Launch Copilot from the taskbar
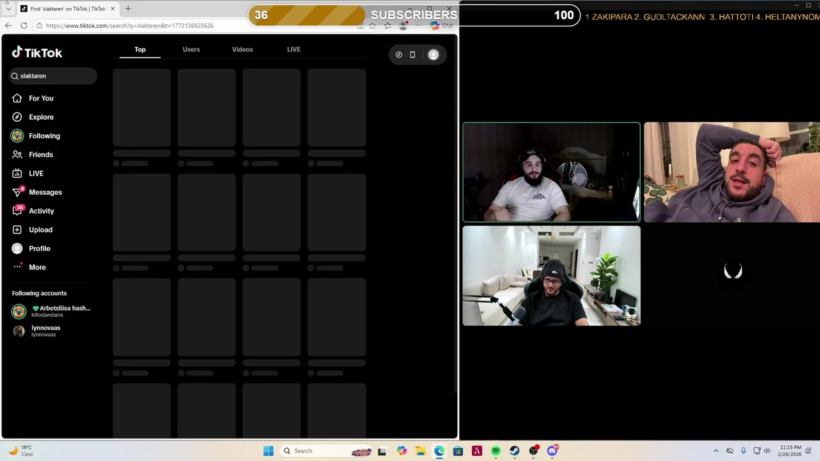820x461 pixels. (x=402, y=451)
